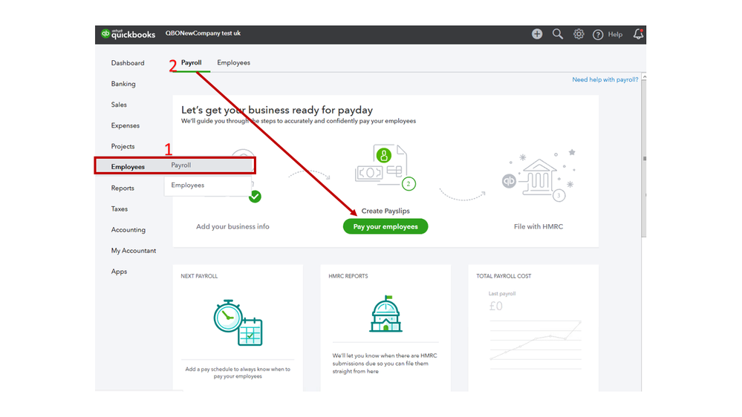This screenshot has width=742, height=417.
Task: Click the HMRC Reports building icon
Action: (385, 313)
